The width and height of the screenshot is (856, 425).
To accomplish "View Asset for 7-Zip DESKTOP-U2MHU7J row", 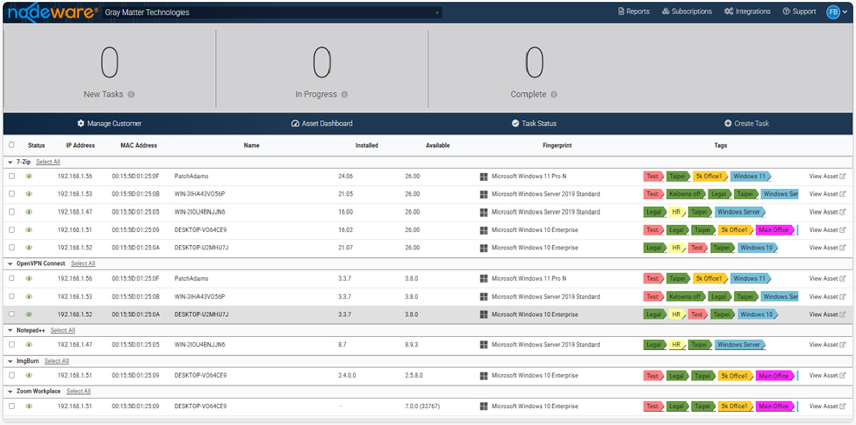I will 827,248.
